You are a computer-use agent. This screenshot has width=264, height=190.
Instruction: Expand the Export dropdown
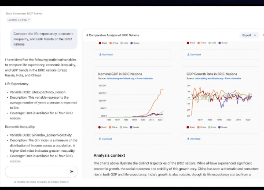click(249, 35)
